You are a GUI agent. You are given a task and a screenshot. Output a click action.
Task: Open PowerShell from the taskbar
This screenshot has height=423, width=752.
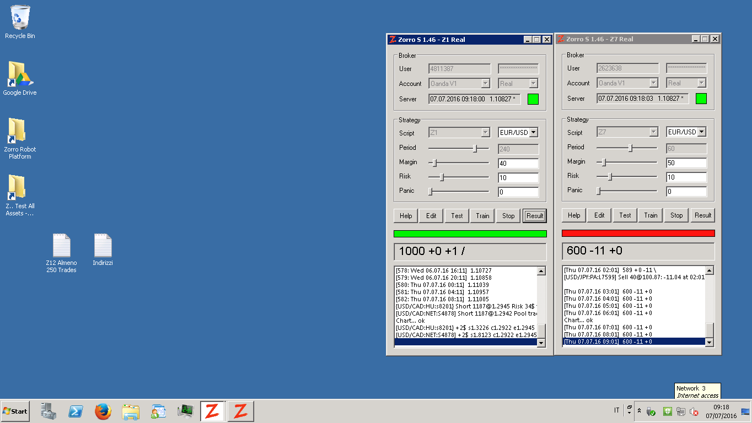[76, 411]
